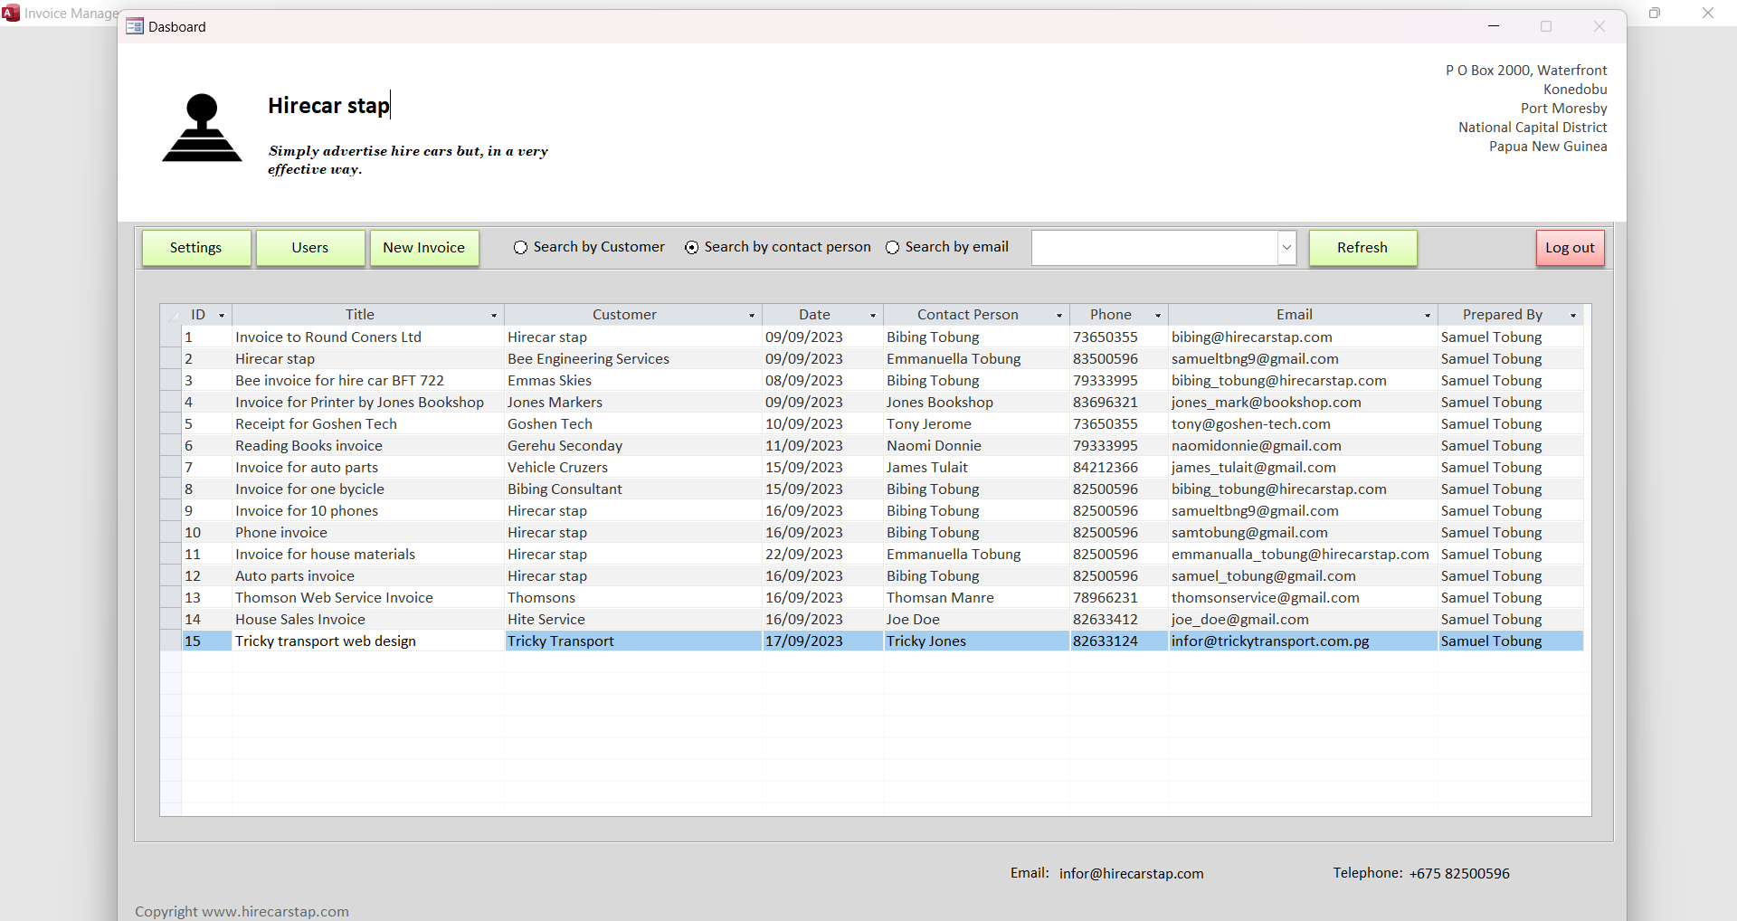This screenshot has width=1737, height=921.
Task: Click the copyright www.hirecarstap.com text
Action: pyautogui.click(x=242, y=911)
